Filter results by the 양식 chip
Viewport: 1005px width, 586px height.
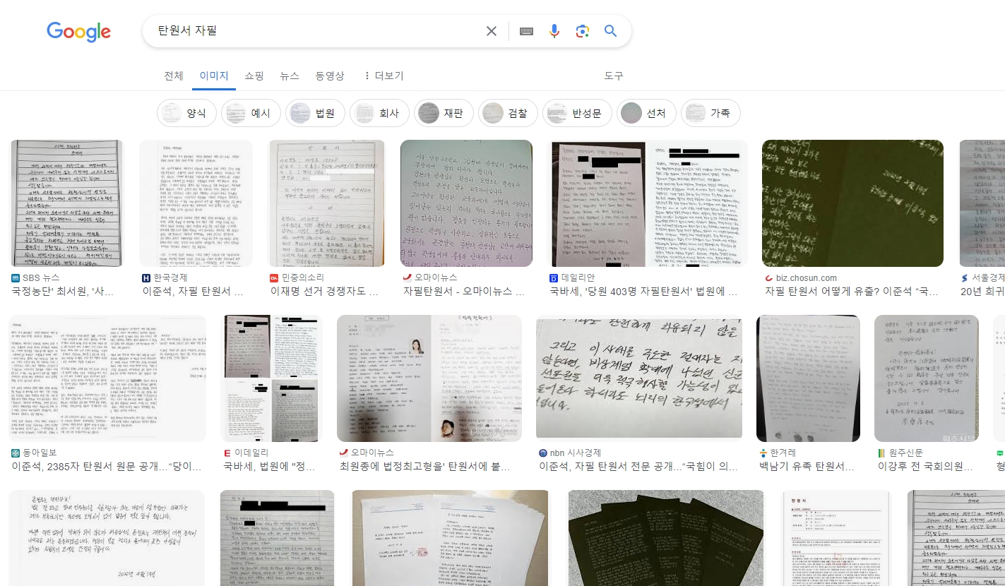(x=186, y=113)
